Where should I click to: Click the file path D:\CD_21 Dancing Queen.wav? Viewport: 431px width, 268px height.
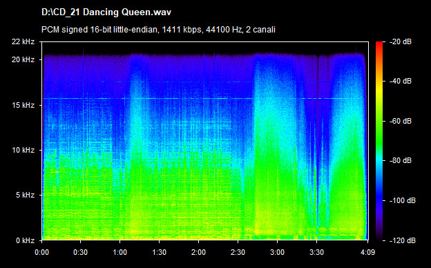106,12
